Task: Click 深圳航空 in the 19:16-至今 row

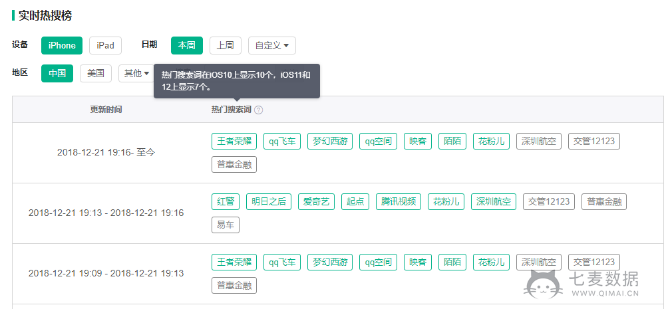Action: [x=539, y=142]
